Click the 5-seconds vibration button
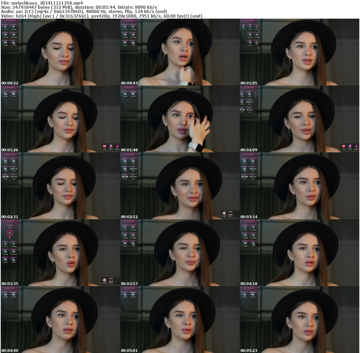The height and width of the screenshot is (353, 360). [14, 26]
